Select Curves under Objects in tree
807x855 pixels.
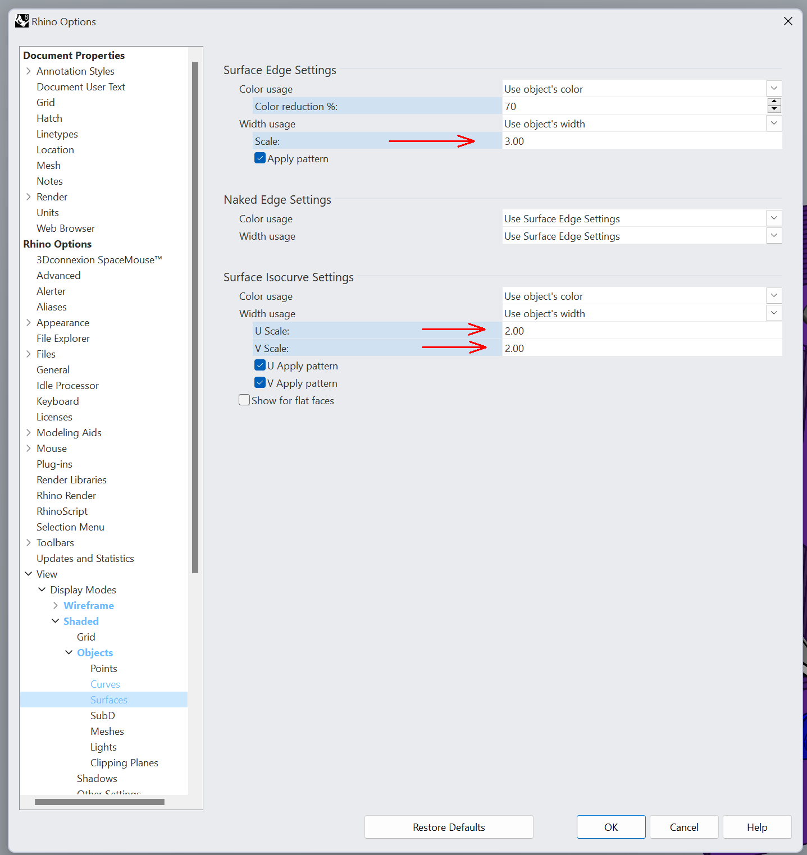(x=105, y=684)
